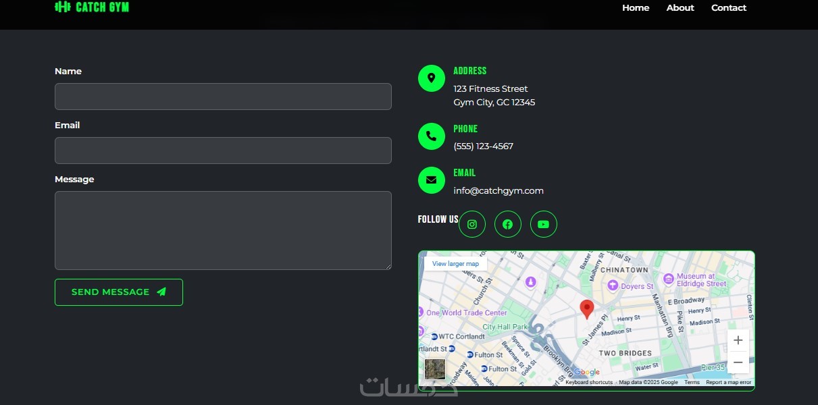Click the green envelope email icon
The width and height of the screenshot is (818, 405).
(432, 180)
